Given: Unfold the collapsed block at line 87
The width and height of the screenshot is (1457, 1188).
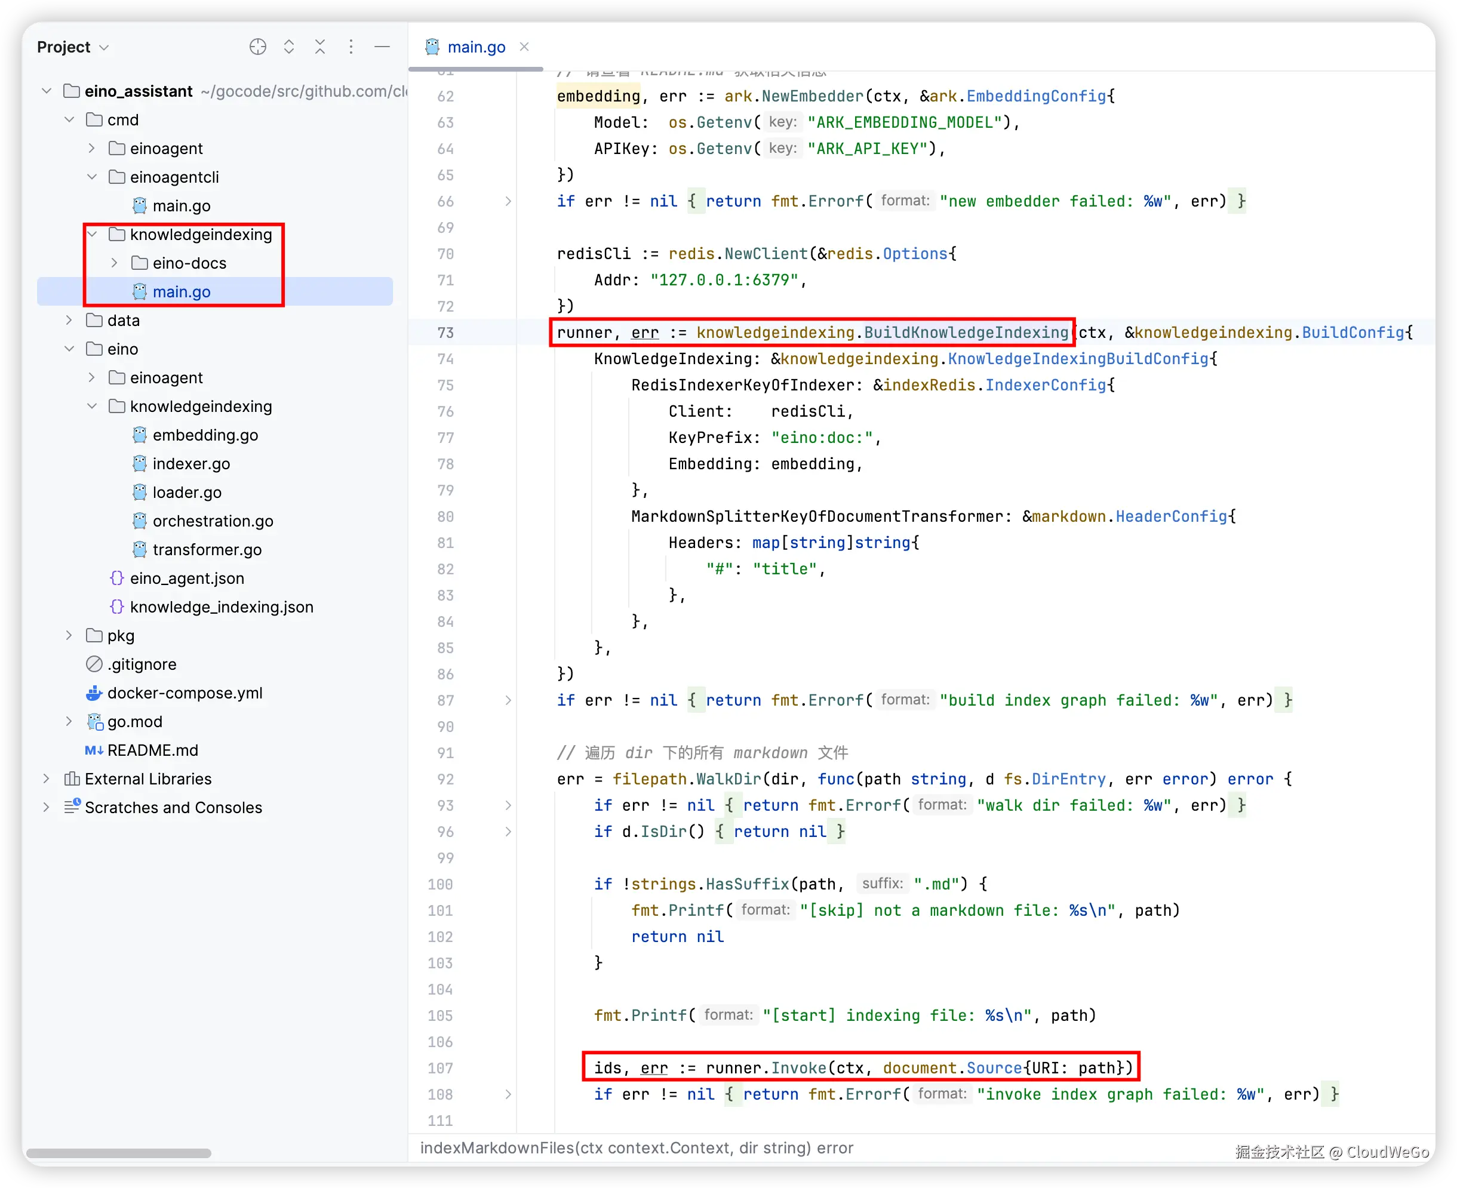Looking at the screenshot, I should pos(508,700).
